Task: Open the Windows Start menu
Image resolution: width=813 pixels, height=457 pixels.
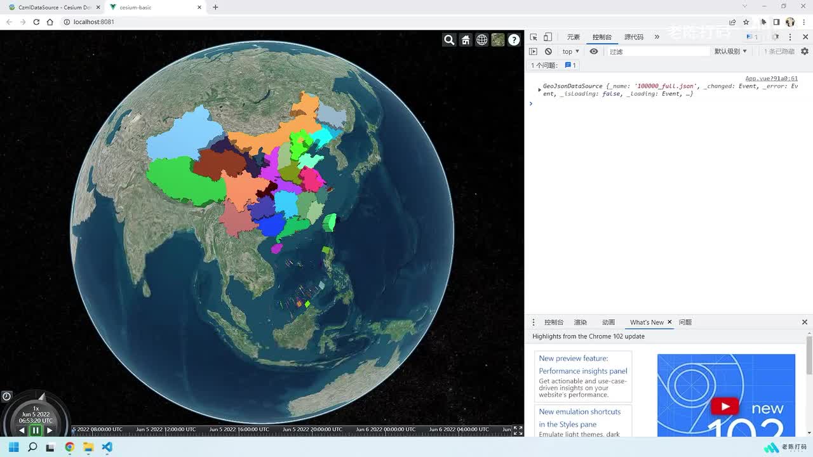Action: click(x=13, y=447)
